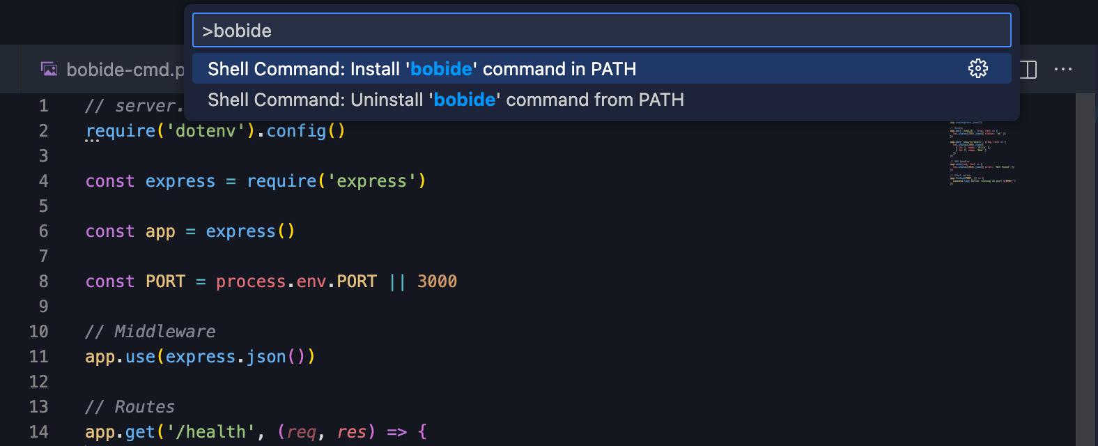Run Install 'bobide' command in PATH
This screenshot has height=446, width=1098.
[422, 69]
